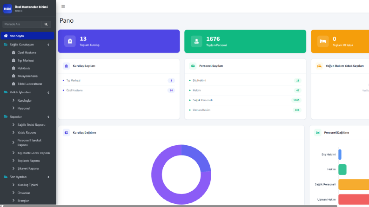Click the orange Sağlık Personeli bar

point(354,184)
